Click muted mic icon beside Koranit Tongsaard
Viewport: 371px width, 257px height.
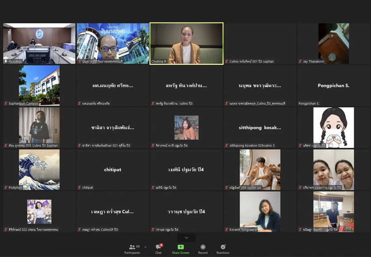pyautogui.click(x=227, y=229)
